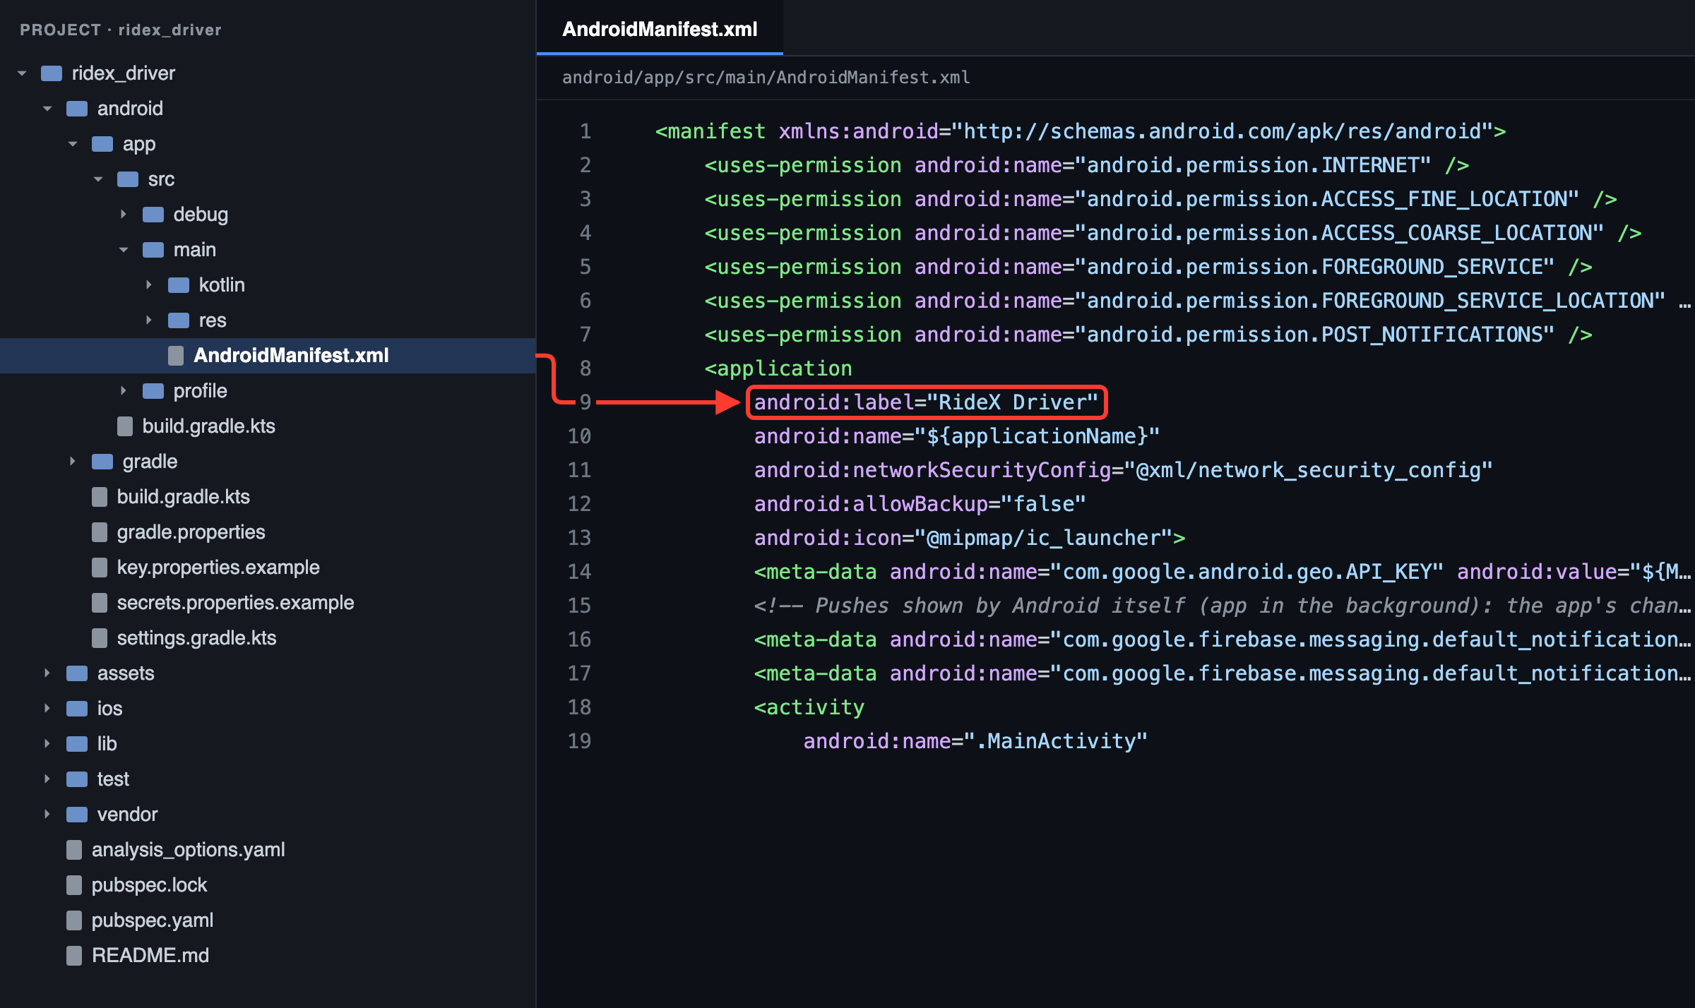Collapse the main folder arrow
Screen dimensions: 1695x1008
pyautogui.click(x=124, y=250)
